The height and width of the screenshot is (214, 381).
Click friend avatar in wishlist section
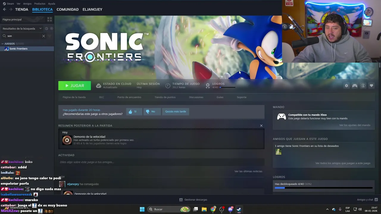point(278,152)
